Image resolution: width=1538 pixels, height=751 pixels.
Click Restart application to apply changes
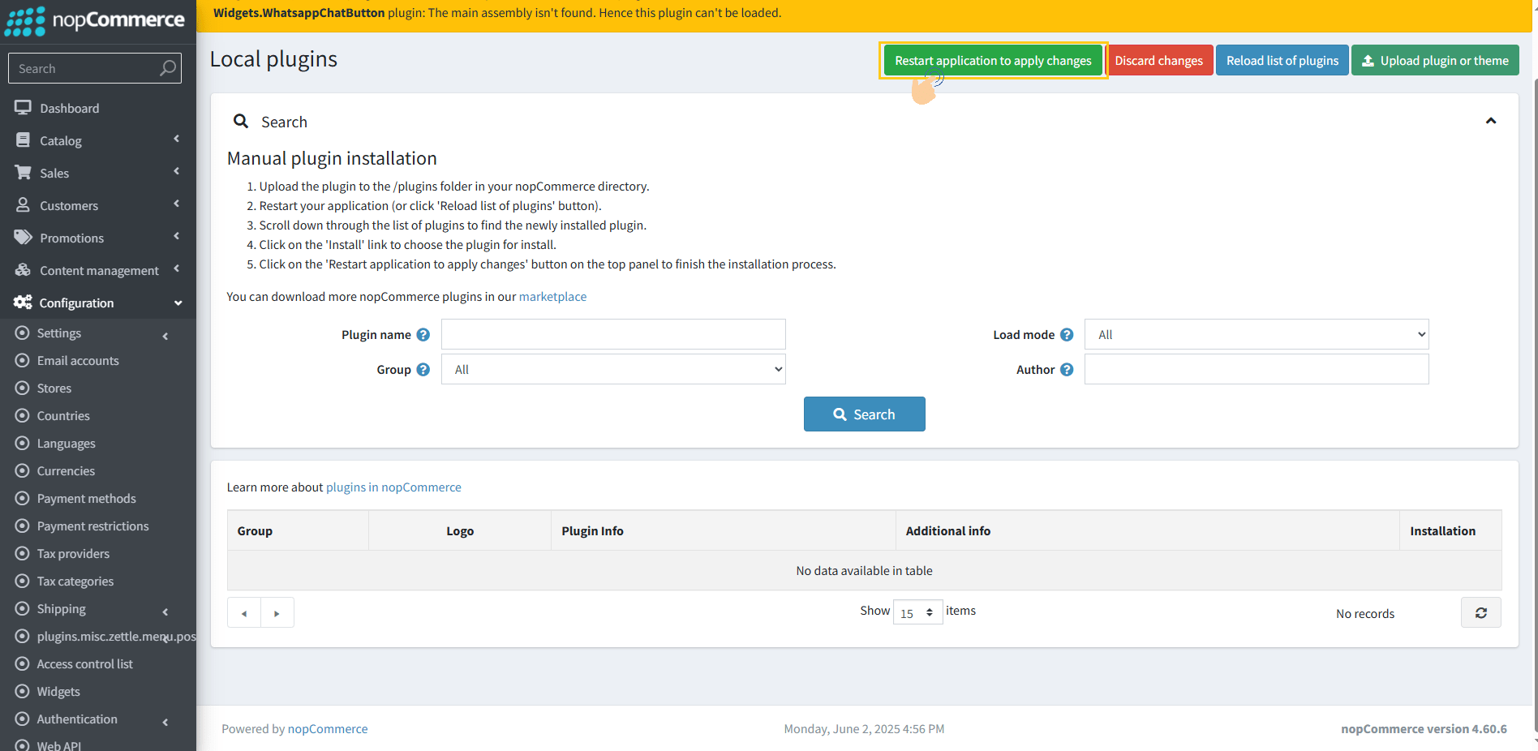993,61
